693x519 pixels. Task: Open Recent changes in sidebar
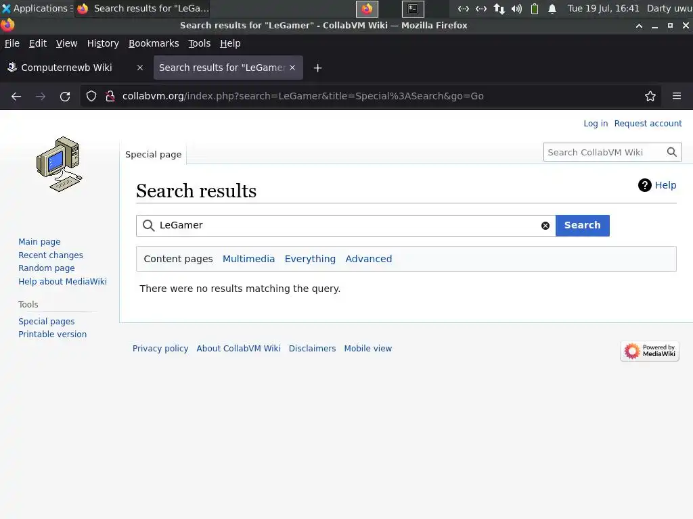(51, 255)
